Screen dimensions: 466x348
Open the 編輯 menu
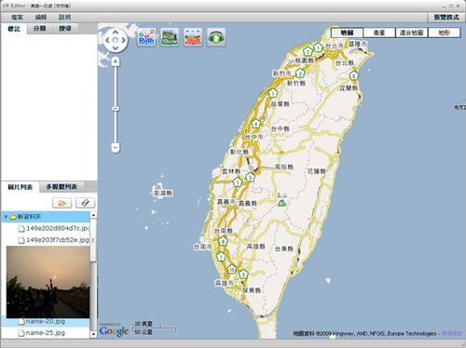pos(41,18)
